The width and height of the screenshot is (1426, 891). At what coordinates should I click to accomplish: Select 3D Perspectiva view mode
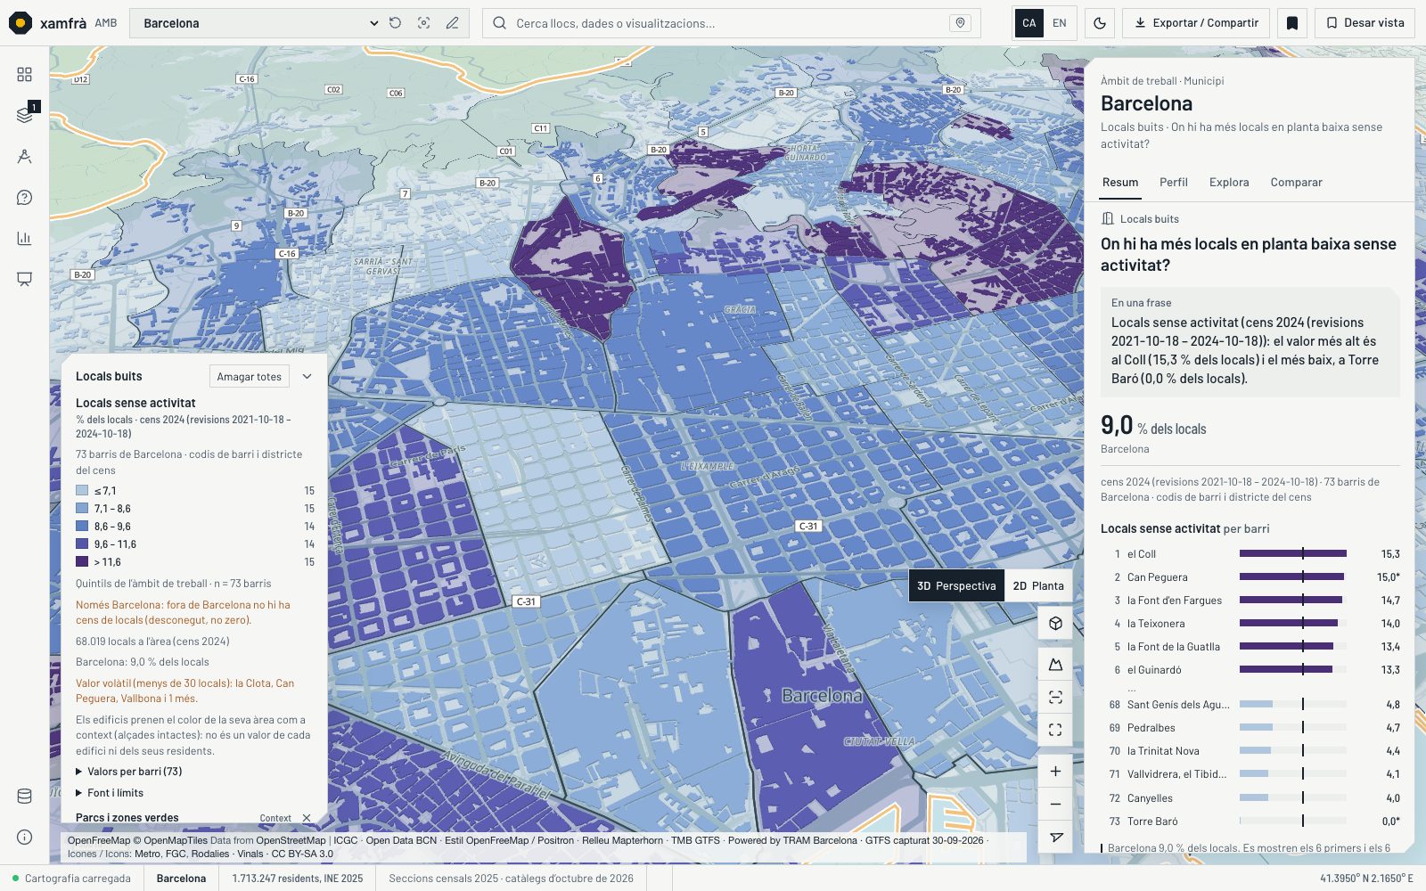click(956, 585)
